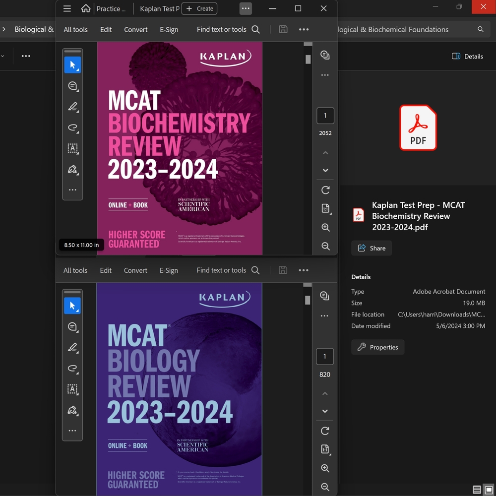The image size is (496, 496).
Task: Choose the fill and sign pen tool in lower window
Action: [x=72, y=410]
